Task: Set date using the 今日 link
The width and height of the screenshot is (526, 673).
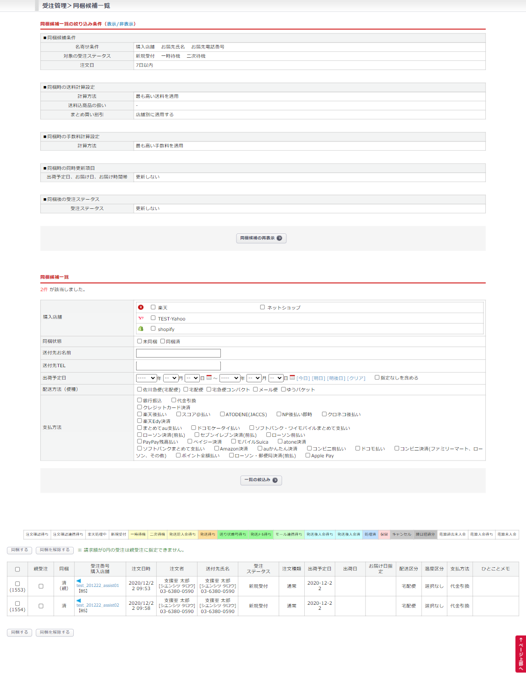Action: click(x=303, y=378)
